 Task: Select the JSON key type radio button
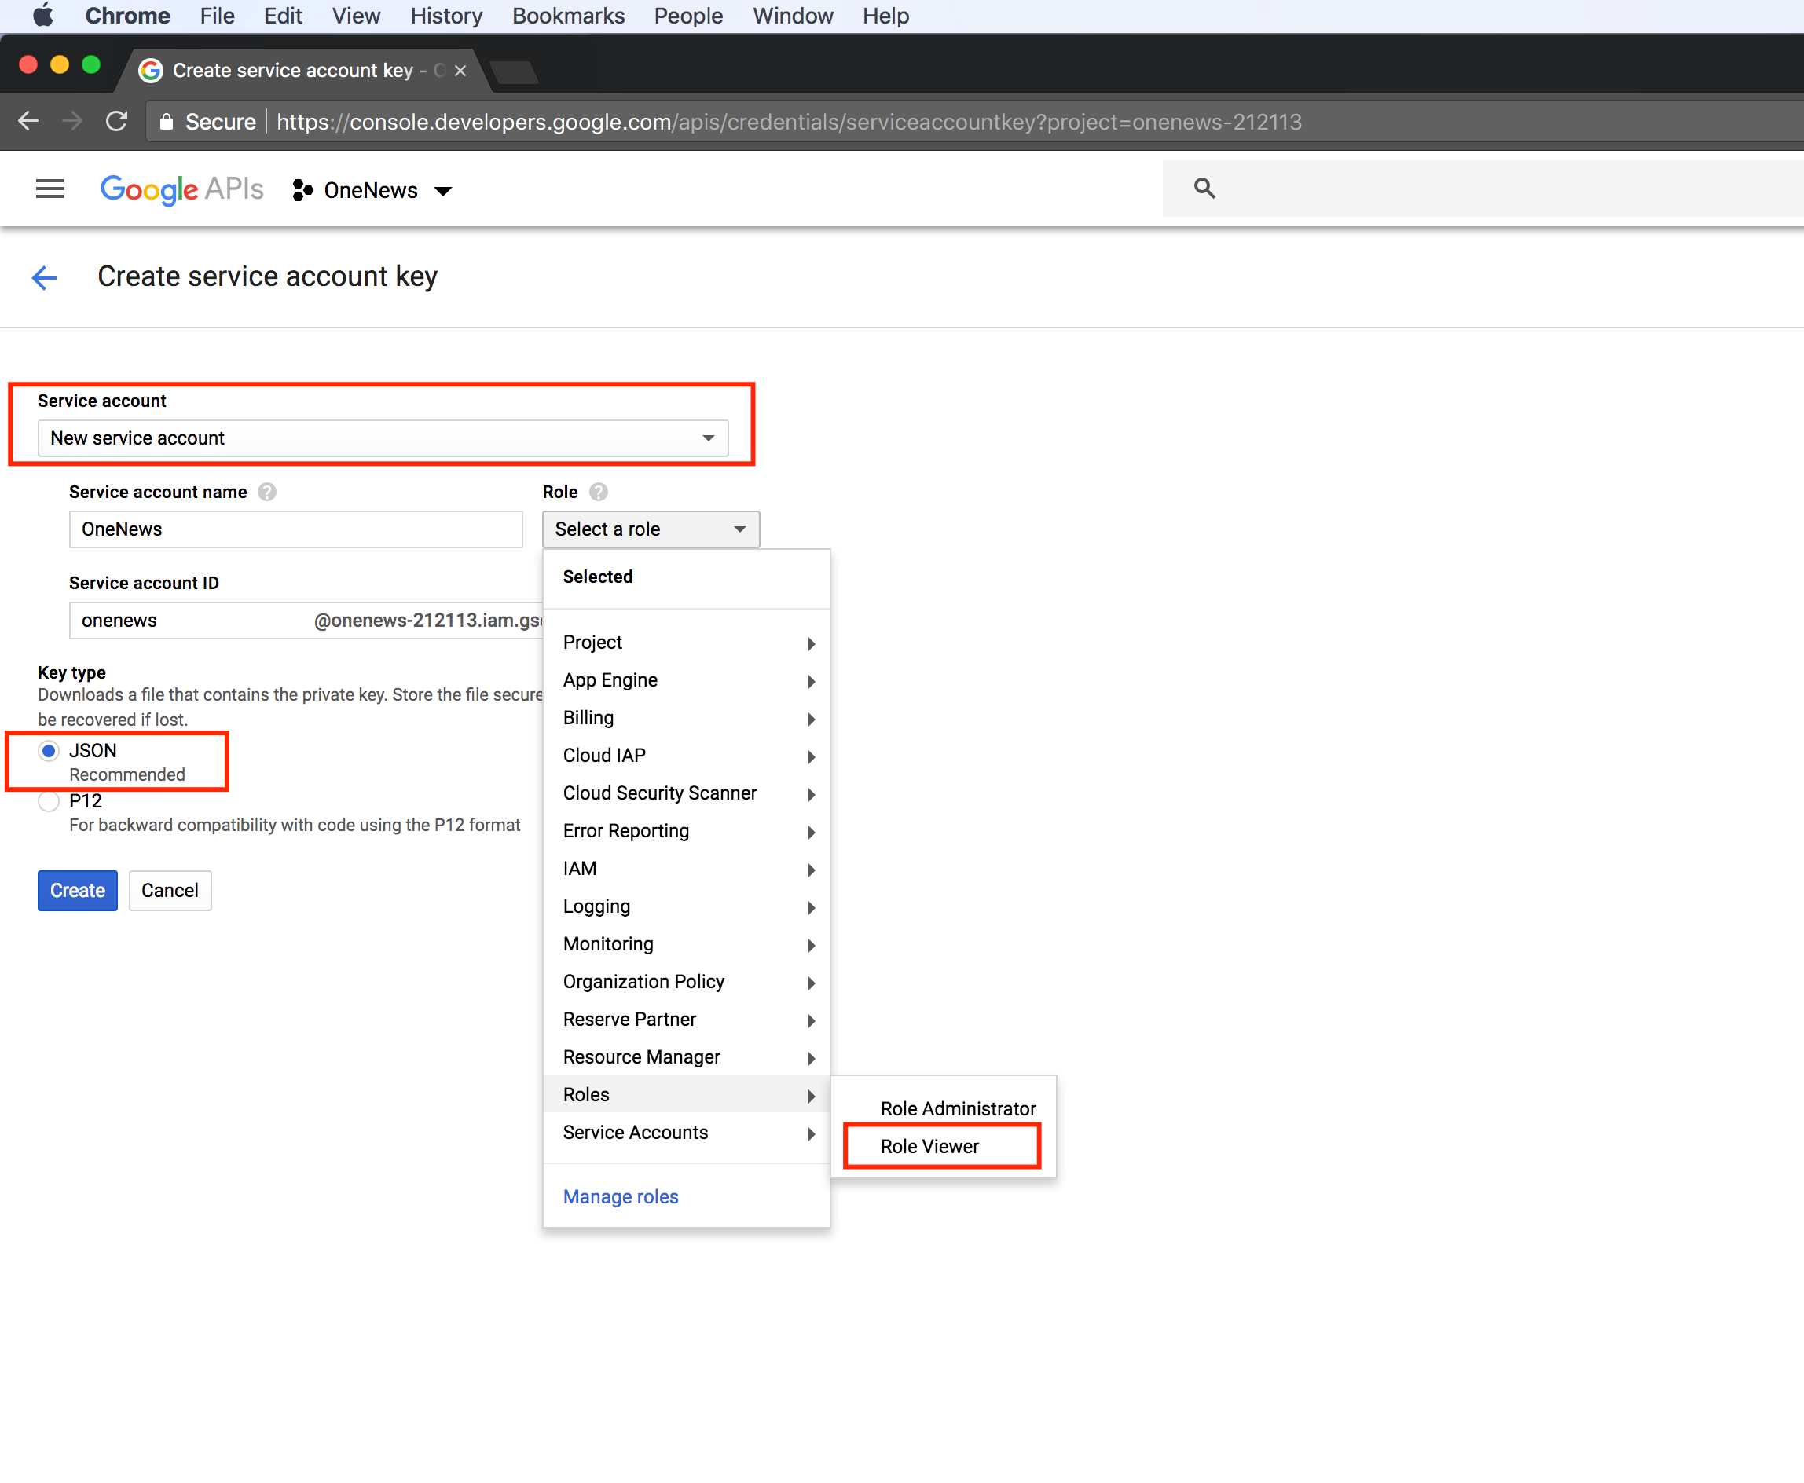pos(49,751)
